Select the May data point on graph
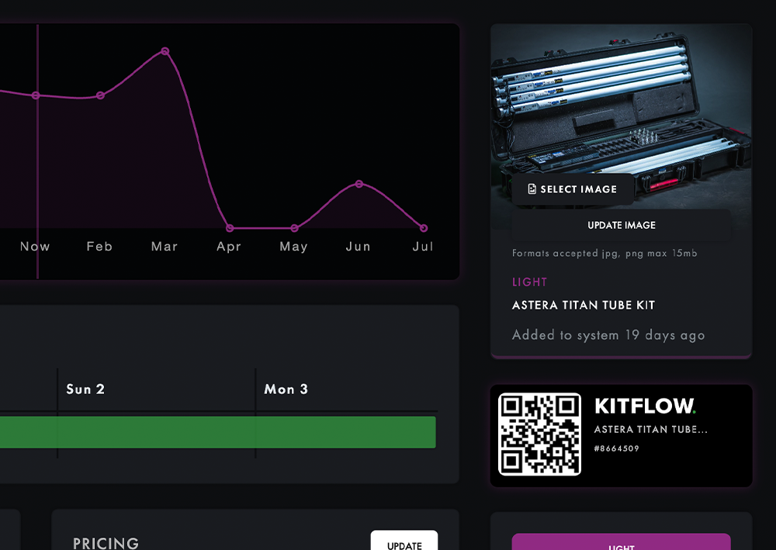This screenshot has width=776, height=550. [294, 228]
